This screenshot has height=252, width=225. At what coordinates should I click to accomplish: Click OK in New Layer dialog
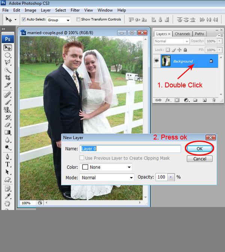199,148
